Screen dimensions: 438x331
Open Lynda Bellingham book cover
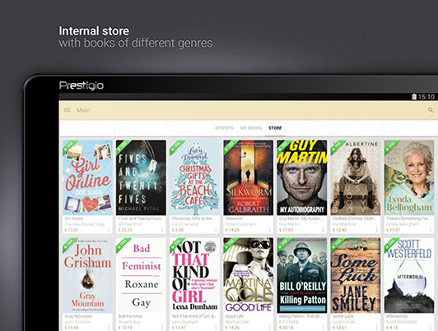(409, 177)
